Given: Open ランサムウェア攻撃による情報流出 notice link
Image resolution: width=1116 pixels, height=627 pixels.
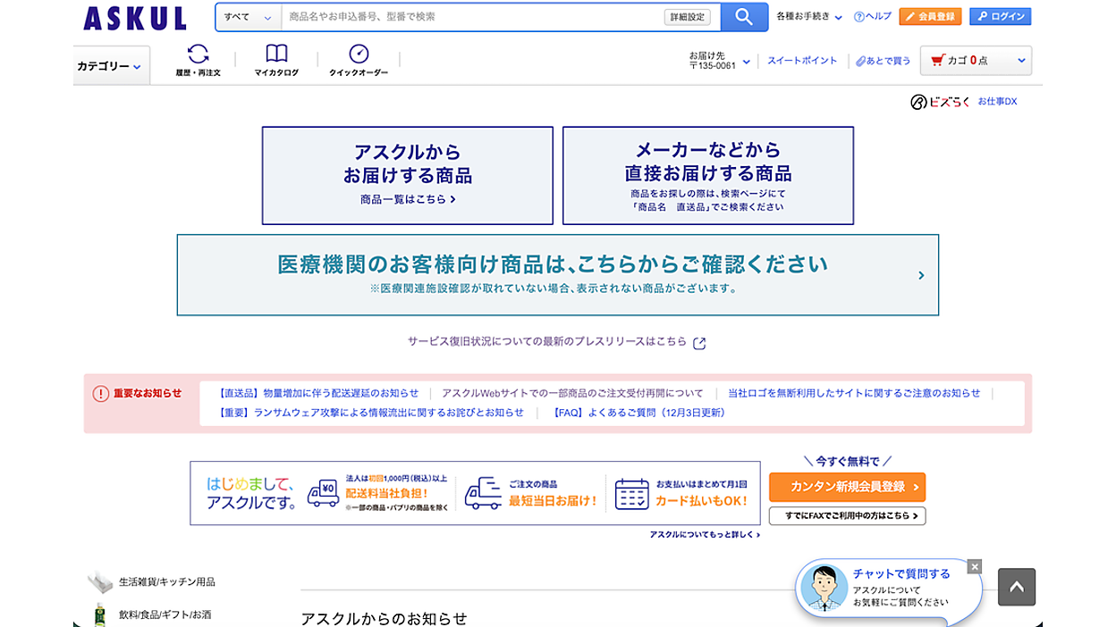Looking at the screenshot, I should (370, 413).
